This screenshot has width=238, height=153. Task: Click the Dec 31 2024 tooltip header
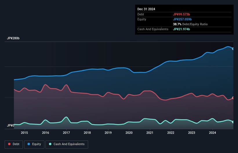tap(146, 9)
